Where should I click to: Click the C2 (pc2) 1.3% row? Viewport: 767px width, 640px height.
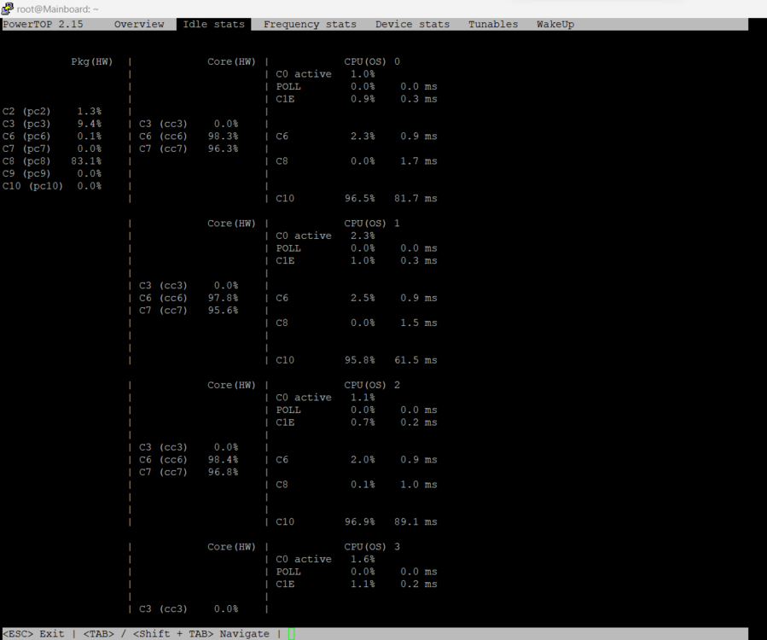52,112
